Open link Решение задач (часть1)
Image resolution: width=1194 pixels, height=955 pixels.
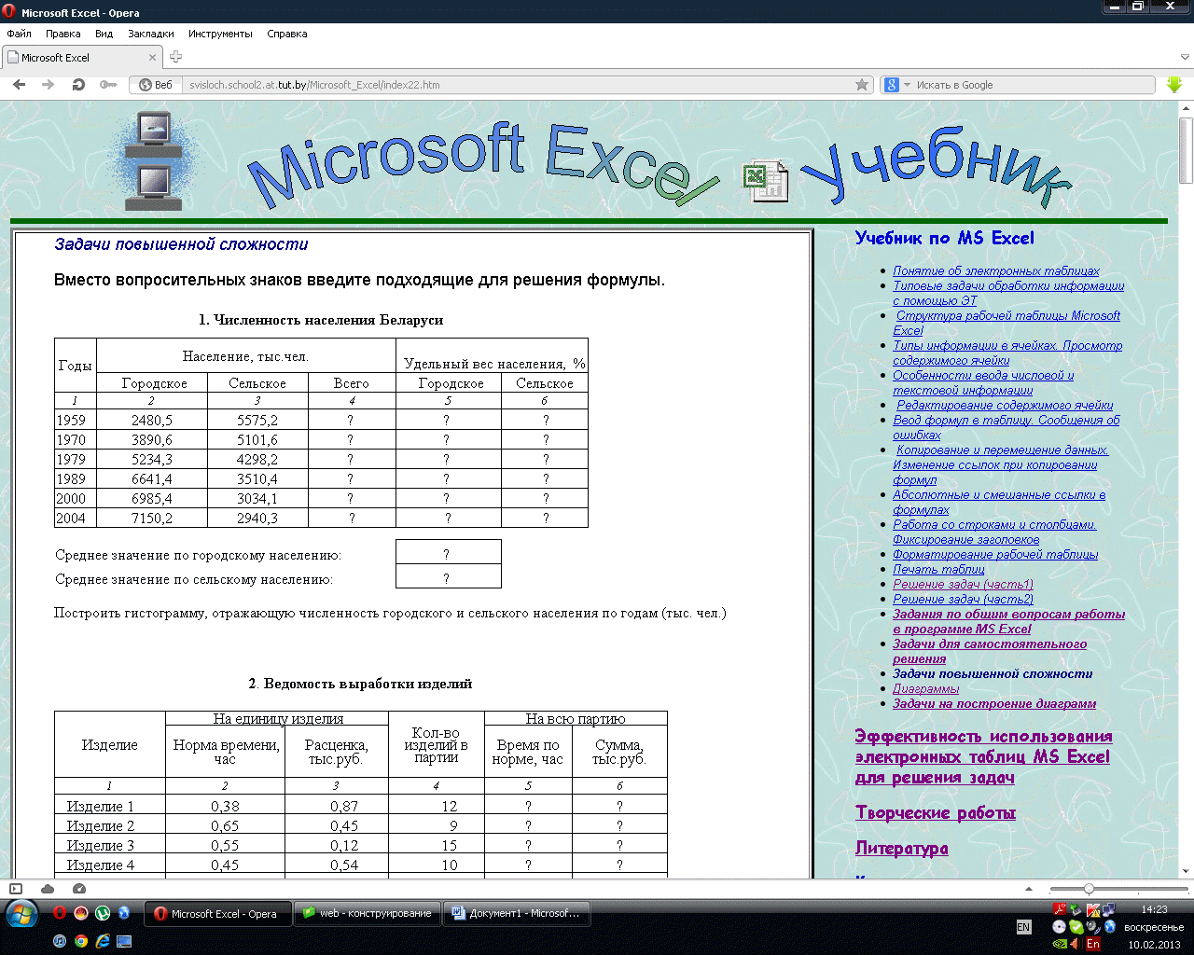[x=963, y=584]
